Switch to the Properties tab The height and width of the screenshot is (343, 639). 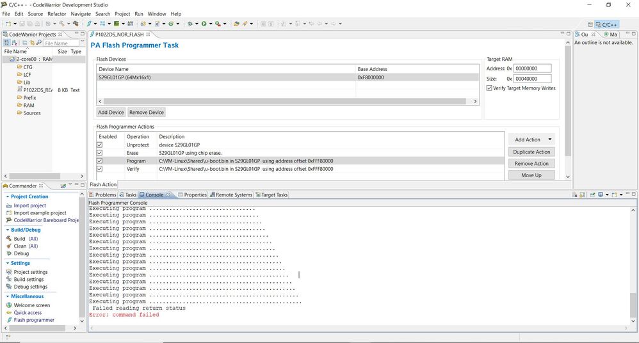click(x=192, y=195)
